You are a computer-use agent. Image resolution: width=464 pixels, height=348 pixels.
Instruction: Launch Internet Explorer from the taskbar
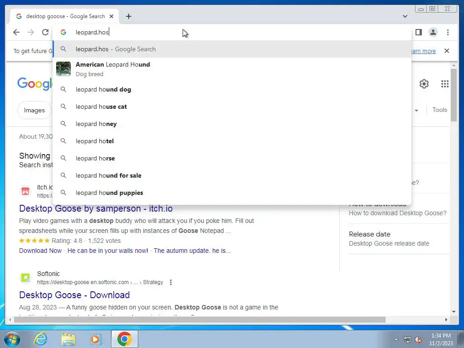click(x=40, y=339)
